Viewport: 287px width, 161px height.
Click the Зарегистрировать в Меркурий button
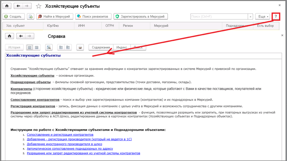point(141,17)
